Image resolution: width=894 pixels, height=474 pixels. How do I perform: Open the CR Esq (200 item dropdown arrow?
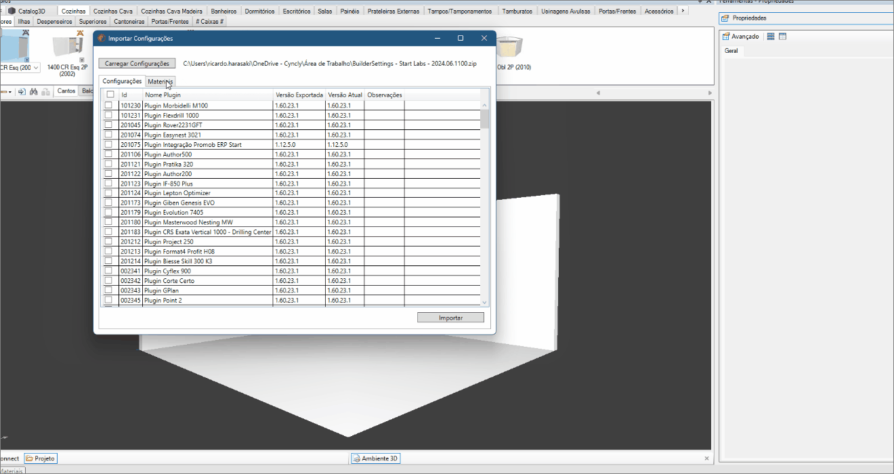35,68
